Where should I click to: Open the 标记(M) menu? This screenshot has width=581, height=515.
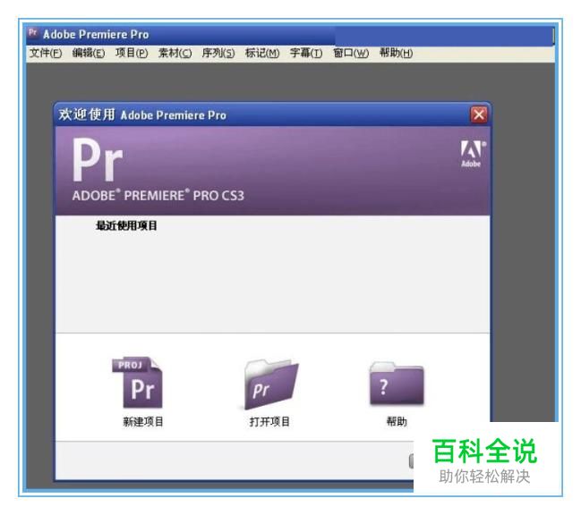(x=262, y=53)
